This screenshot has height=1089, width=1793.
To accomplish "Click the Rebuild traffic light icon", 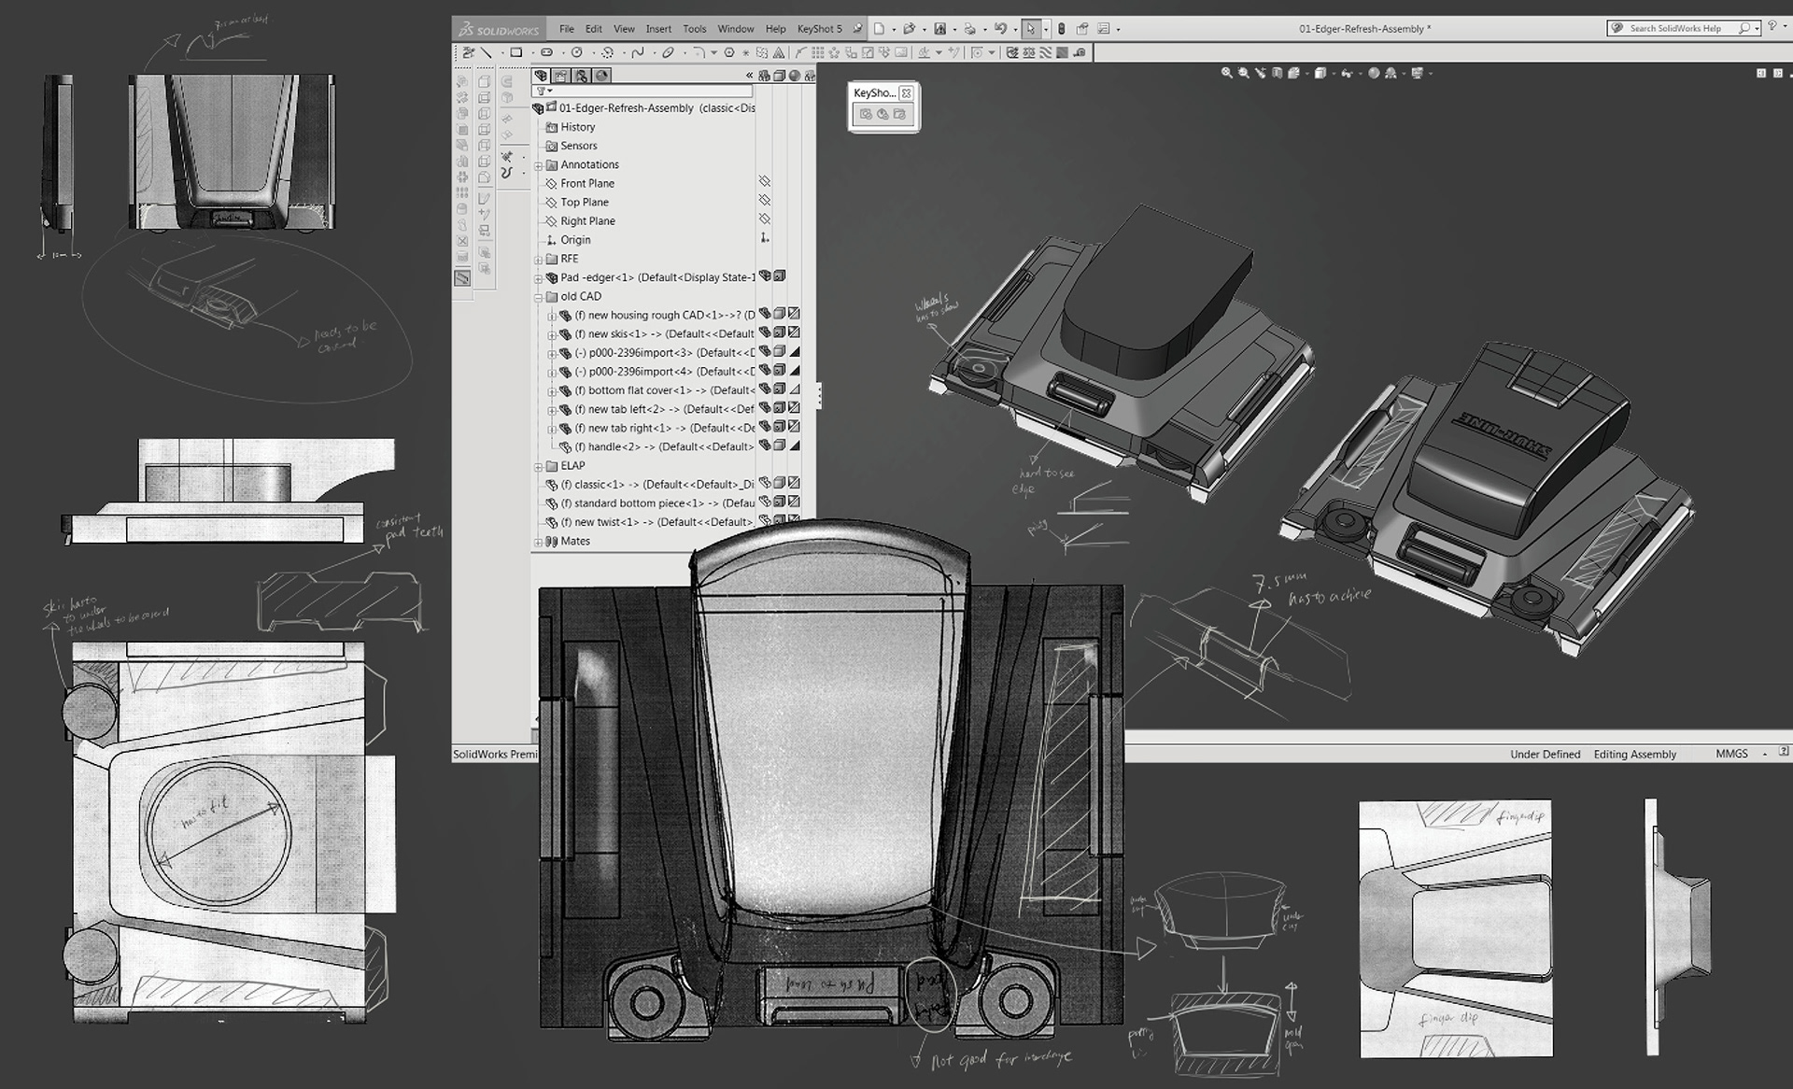I will (1061, 29).
